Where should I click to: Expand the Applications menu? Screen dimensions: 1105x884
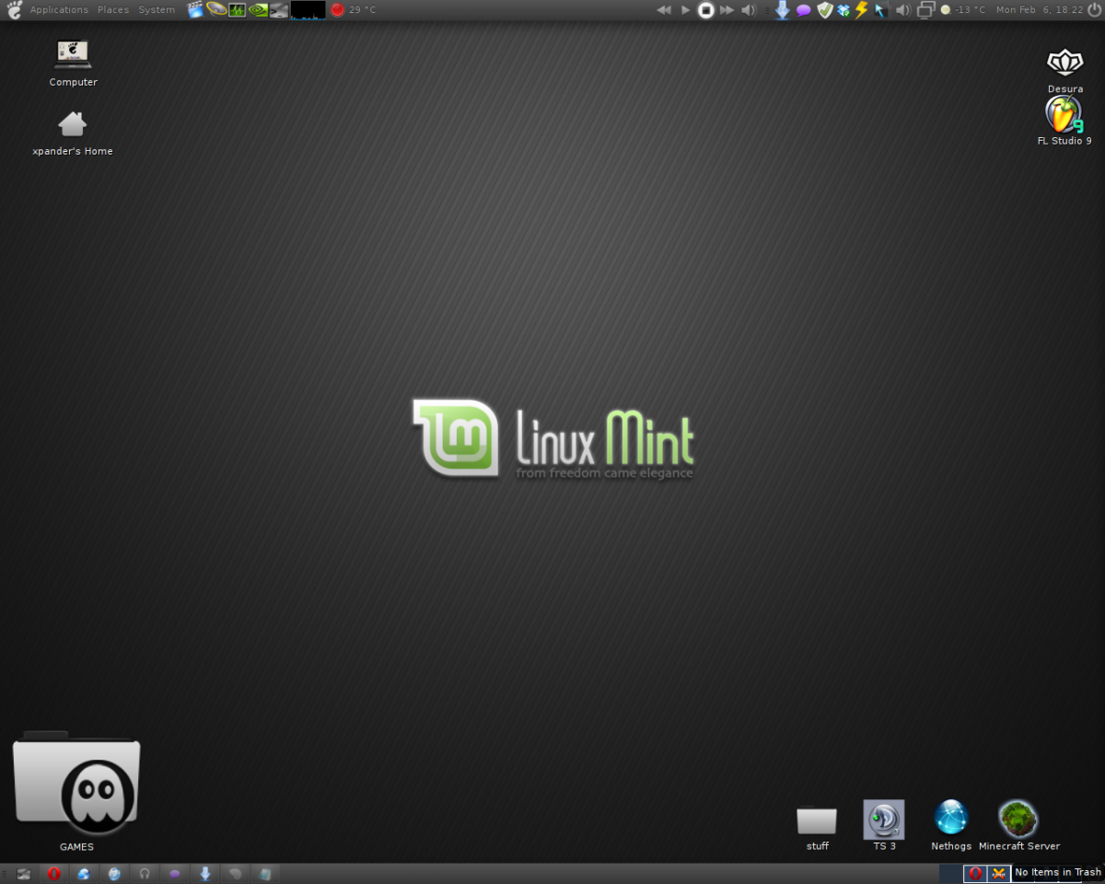coord(59,10)
